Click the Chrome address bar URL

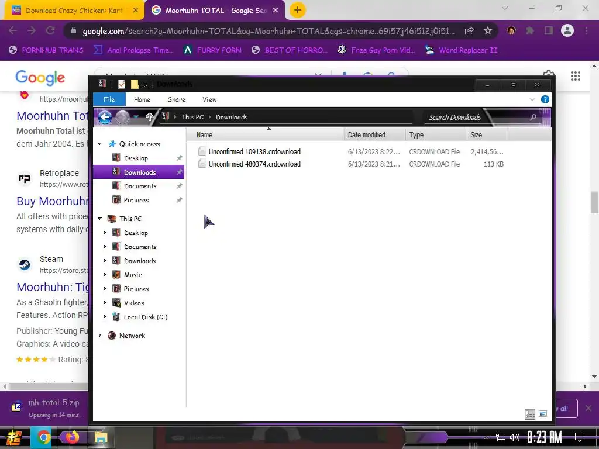(x=269, y=31)
